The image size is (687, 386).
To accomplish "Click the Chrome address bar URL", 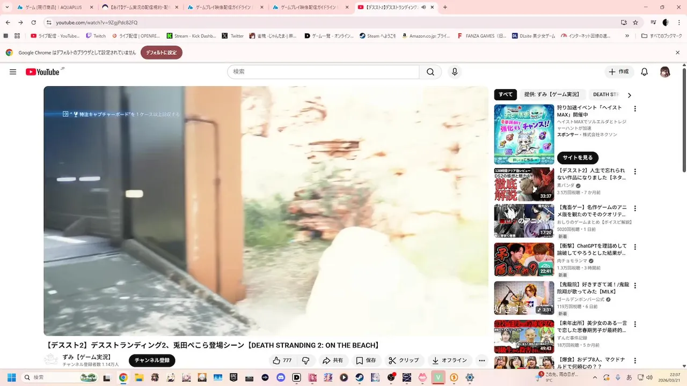I will pos(97,23).
